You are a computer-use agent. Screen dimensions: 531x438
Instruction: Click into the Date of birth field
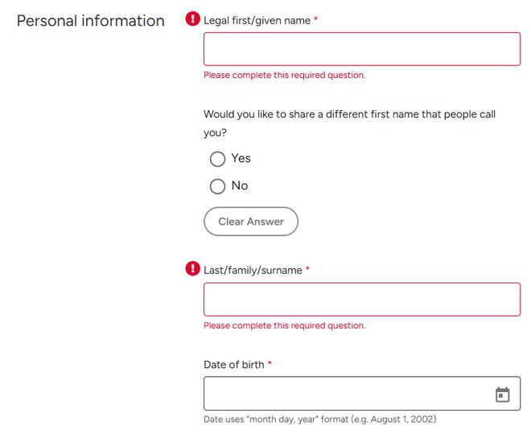(346, 394)
